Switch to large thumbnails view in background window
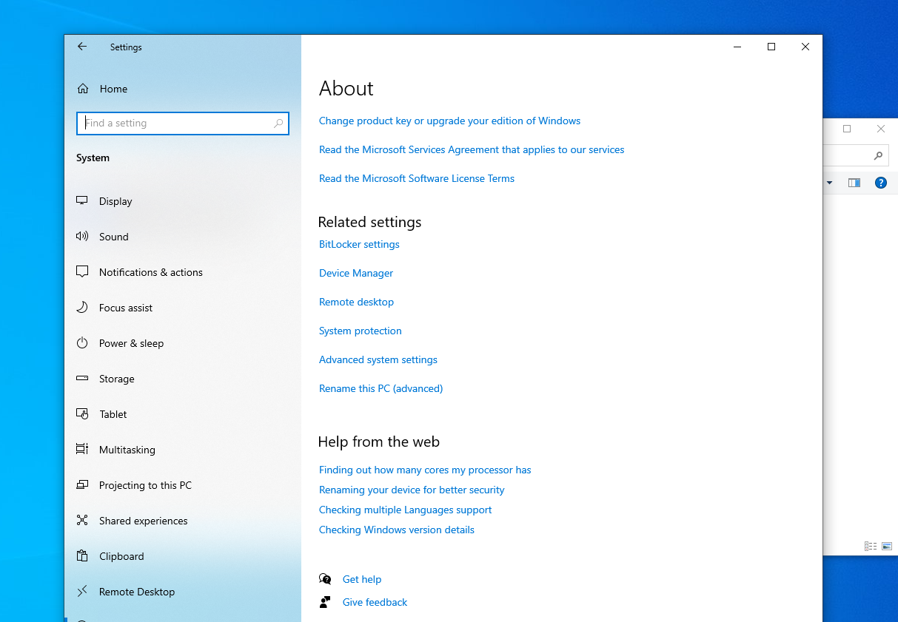Image resolution: width=898 pixels, height=622 pixels. (x=887, y=547)
